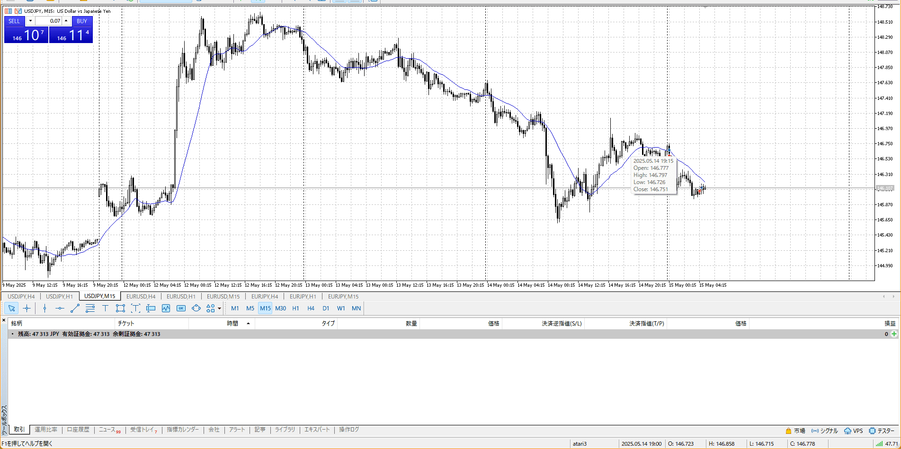The height and width of the screenshot is (449, 901).
Task: Open the EURUSD,H4 chart tab
Action: pyautogui.click(x=141, y=297)
